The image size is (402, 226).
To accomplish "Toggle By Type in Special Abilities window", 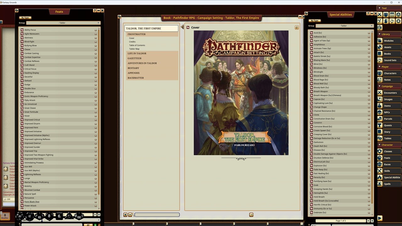I will (315, 21).
